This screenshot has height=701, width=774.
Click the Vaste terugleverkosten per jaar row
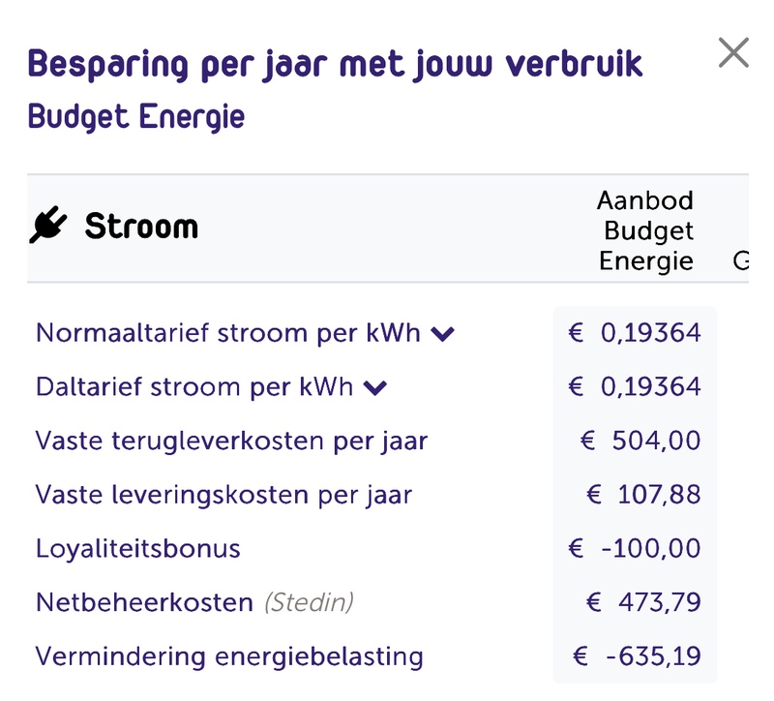point(231,442)
